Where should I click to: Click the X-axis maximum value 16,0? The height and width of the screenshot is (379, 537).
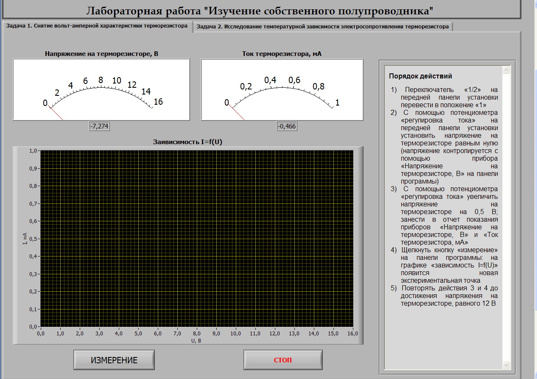(353, 334)
